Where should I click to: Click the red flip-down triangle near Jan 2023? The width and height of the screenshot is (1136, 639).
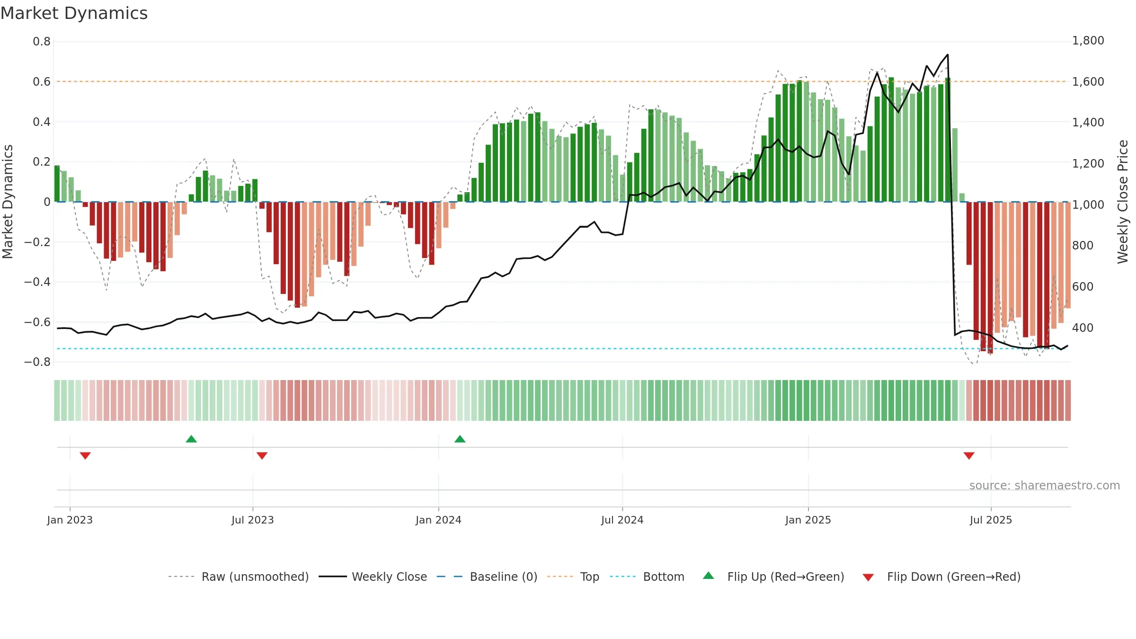point(85,456)
